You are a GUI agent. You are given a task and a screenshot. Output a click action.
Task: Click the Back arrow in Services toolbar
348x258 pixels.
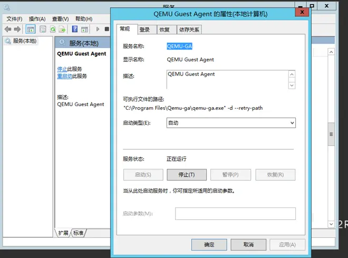coord(8,29)
